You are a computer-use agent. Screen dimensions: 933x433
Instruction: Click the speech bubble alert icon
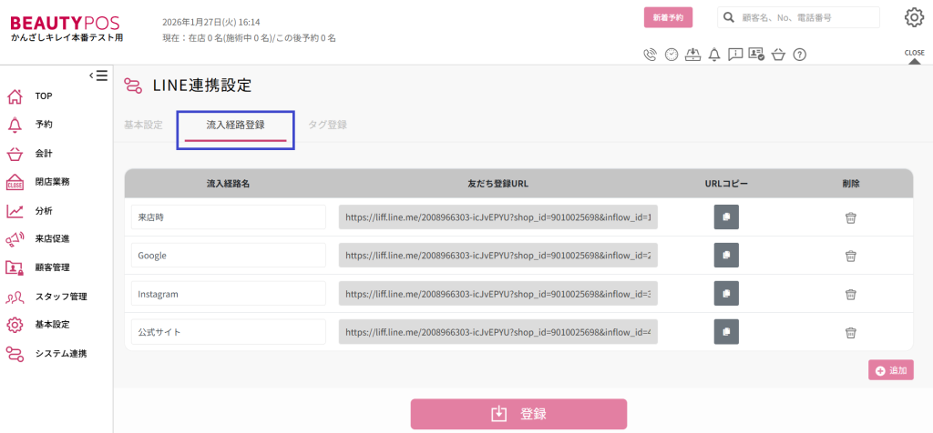click(735, 55)
